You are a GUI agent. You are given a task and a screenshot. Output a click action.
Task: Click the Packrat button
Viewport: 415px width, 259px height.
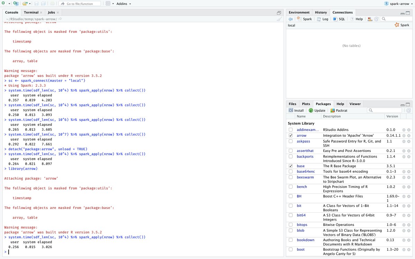pyautogui.click(x=339, y=111)
